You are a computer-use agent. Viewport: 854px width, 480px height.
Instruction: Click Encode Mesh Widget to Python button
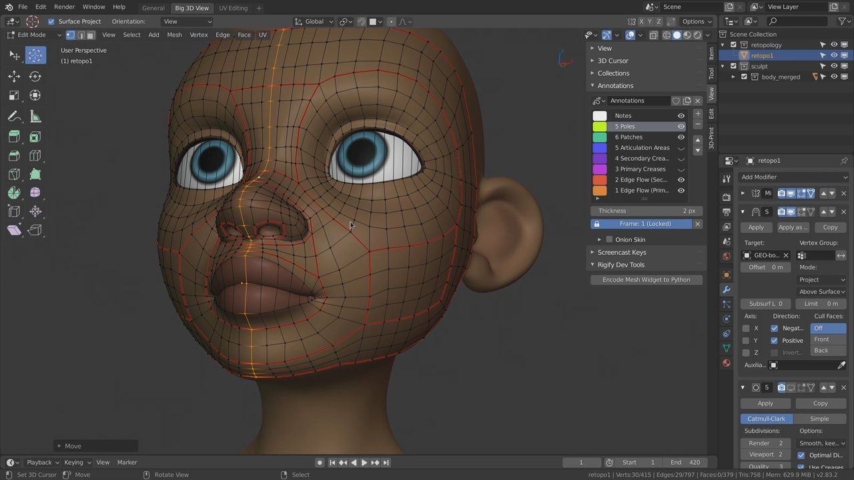coord(646,279)
